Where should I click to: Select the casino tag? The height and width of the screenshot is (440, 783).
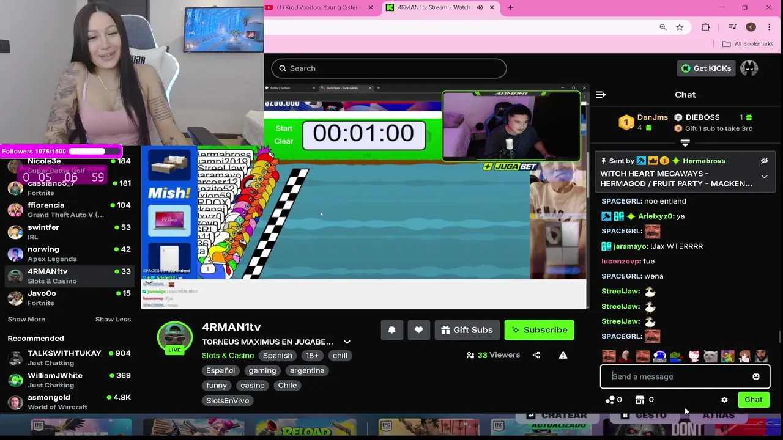coord(253,386)
